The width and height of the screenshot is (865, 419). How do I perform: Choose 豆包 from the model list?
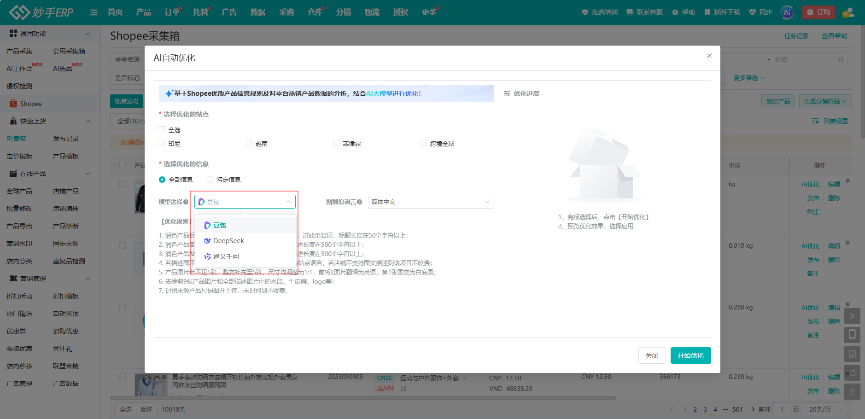tap(245, 225)
